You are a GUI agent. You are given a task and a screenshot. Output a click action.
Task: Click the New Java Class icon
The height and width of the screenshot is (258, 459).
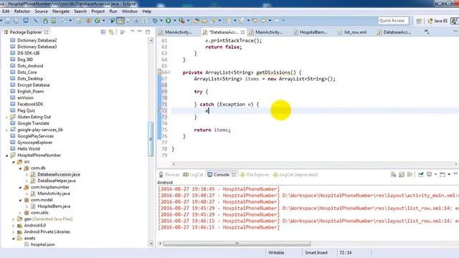pos(98,21)
